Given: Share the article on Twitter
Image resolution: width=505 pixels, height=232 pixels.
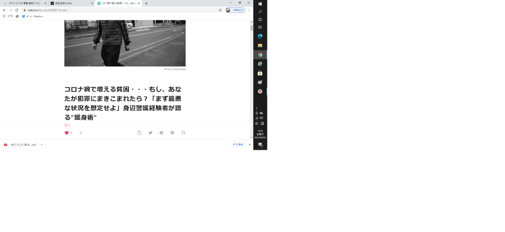Looking at the screenshot, I should click(150, 133).
